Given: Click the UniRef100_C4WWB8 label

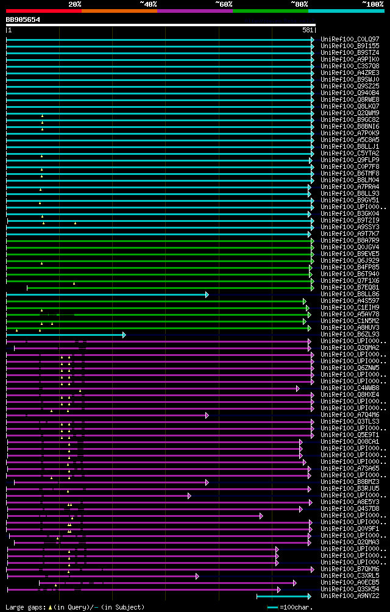Looking at the screenshot, I should 350,388.
